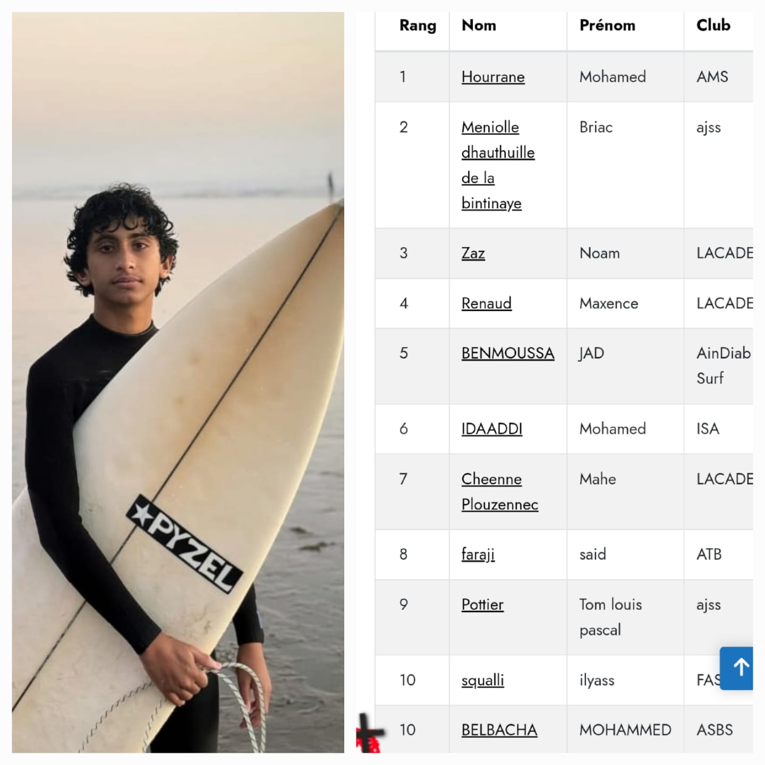Click the blue scroll-to-top arrow button
This screenshot has height=765, width=765.
[737, 668]
